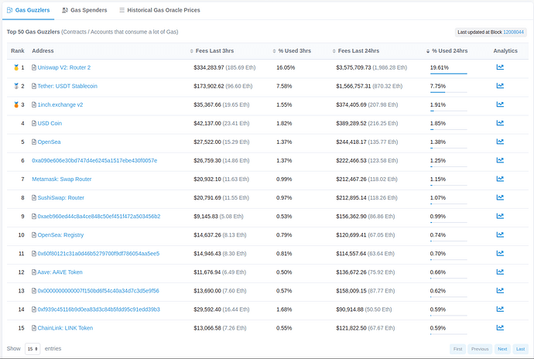Go to the Next page

point(502,349)
